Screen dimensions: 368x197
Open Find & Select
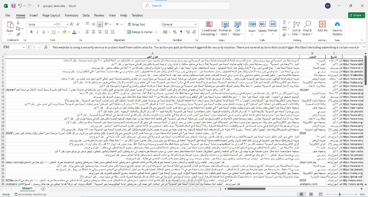(x=307, y=28)
